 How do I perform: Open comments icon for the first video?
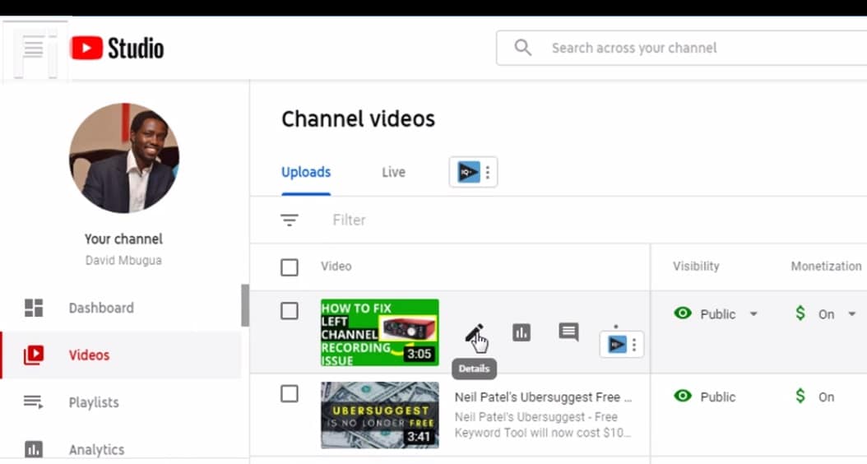(x=568, y=332)
